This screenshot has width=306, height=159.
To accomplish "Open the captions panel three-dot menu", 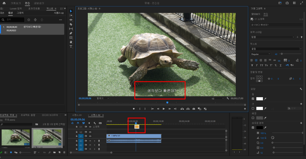I will pyautogui.click(x=61, y=20).
